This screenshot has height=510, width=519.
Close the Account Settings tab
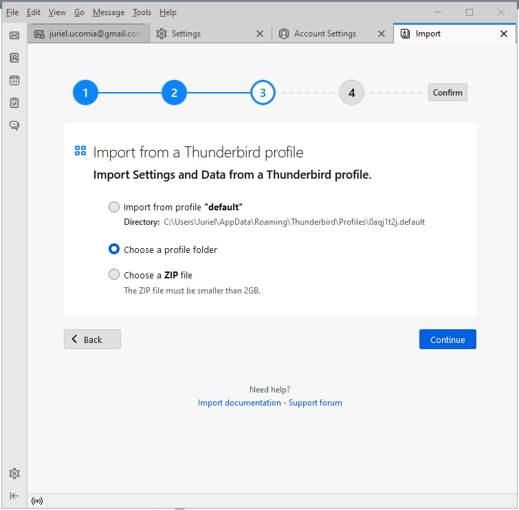tap(382, 34)
